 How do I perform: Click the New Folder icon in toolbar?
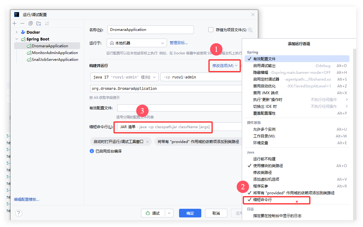[x=39, y=23]
